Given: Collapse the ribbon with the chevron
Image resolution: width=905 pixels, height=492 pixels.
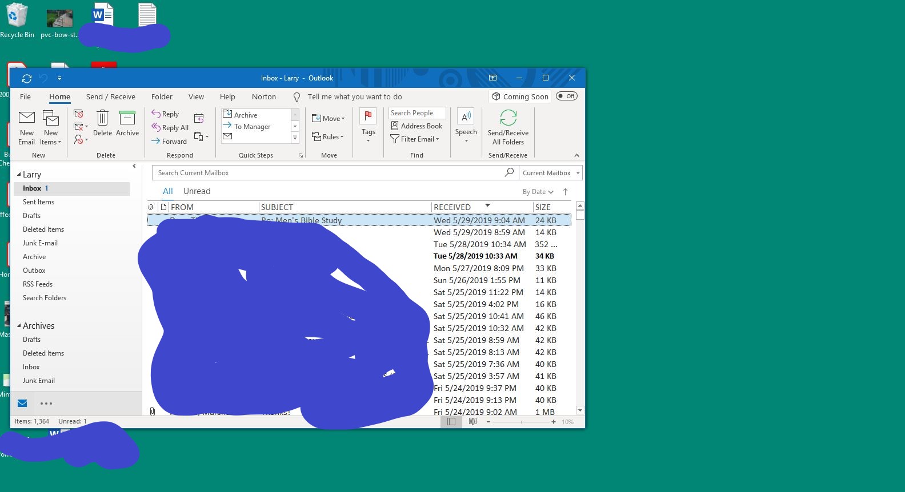Looking at the screenshot, I should tap(576, 155).
